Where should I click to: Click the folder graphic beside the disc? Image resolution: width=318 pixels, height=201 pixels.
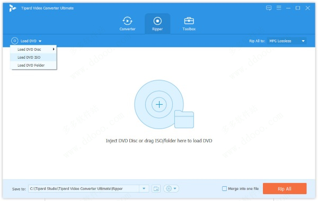tap(184, 119)
